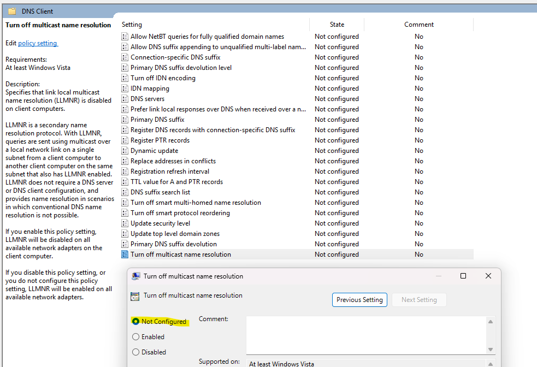Click policy icon beside Allow DNS suffix appending
537x367 pixels.
point(125,47)
